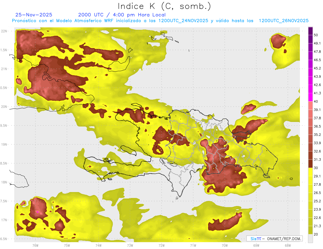This screenshot has width=323, height=249.
Task: Click the color bar label "29.1"
Action: [x=317, y=176]
